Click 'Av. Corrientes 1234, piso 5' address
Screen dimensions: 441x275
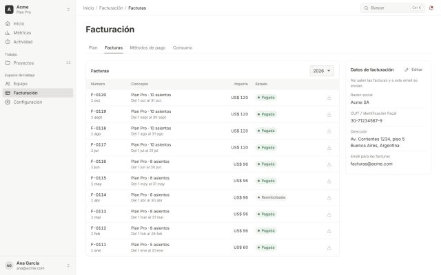(378, 139)
